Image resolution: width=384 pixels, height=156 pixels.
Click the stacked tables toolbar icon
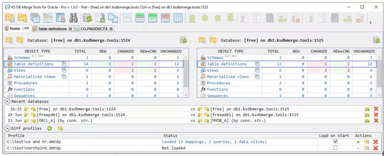click(35, 18)
